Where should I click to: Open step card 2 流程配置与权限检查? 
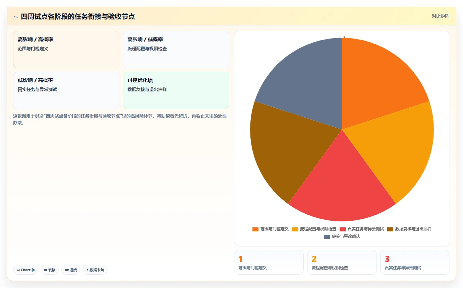[x=342, y=262]
